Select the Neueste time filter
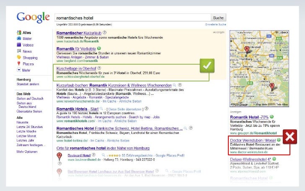This screenshot has width=305, height=191. pyautogui.click(x=22, y=122)
